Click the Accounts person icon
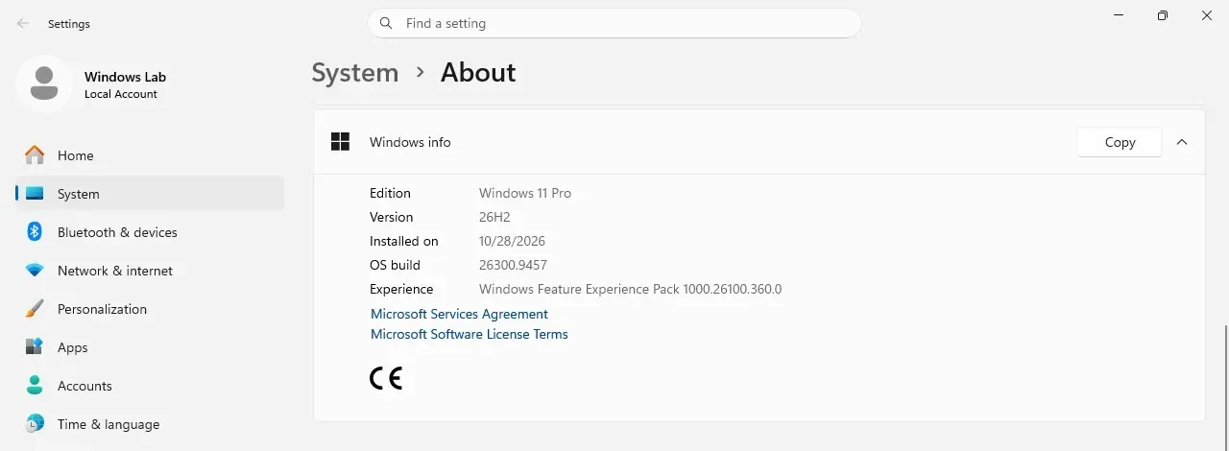 click(35, 386)
